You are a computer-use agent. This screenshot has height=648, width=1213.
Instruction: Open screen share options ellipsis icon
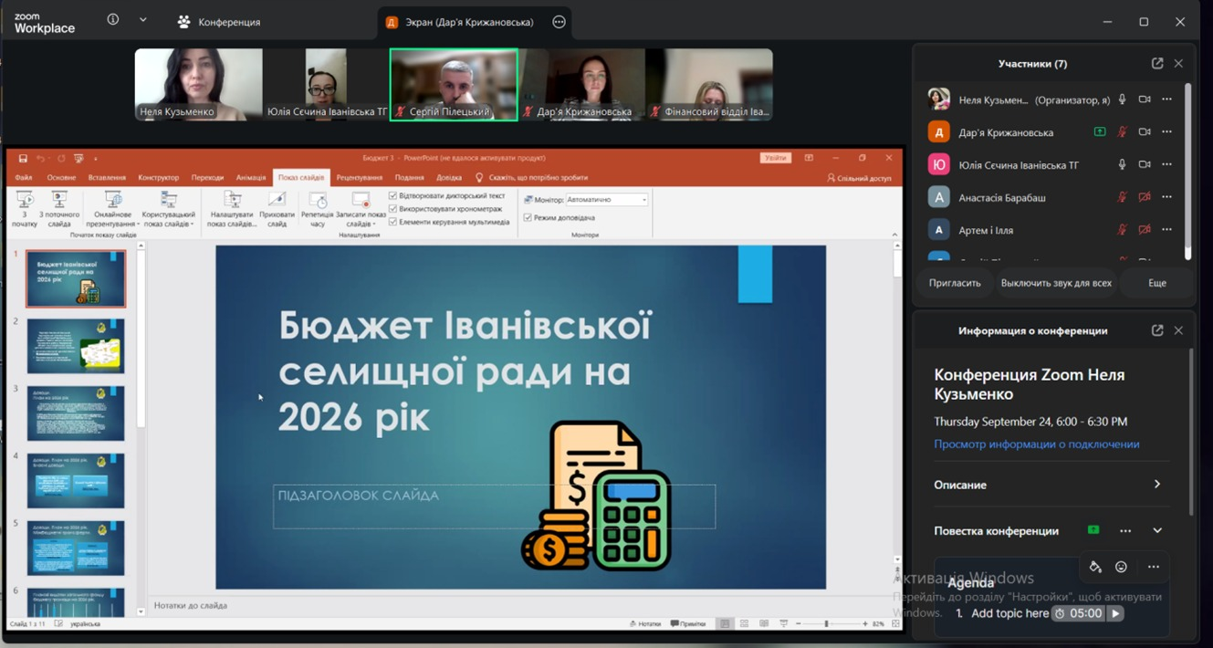[x=559, y=22]
